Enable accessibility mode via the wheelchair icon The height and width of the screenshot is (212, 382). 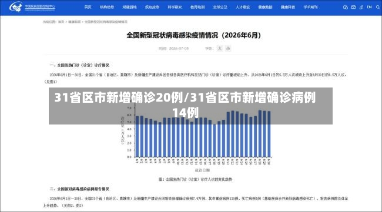361,7
